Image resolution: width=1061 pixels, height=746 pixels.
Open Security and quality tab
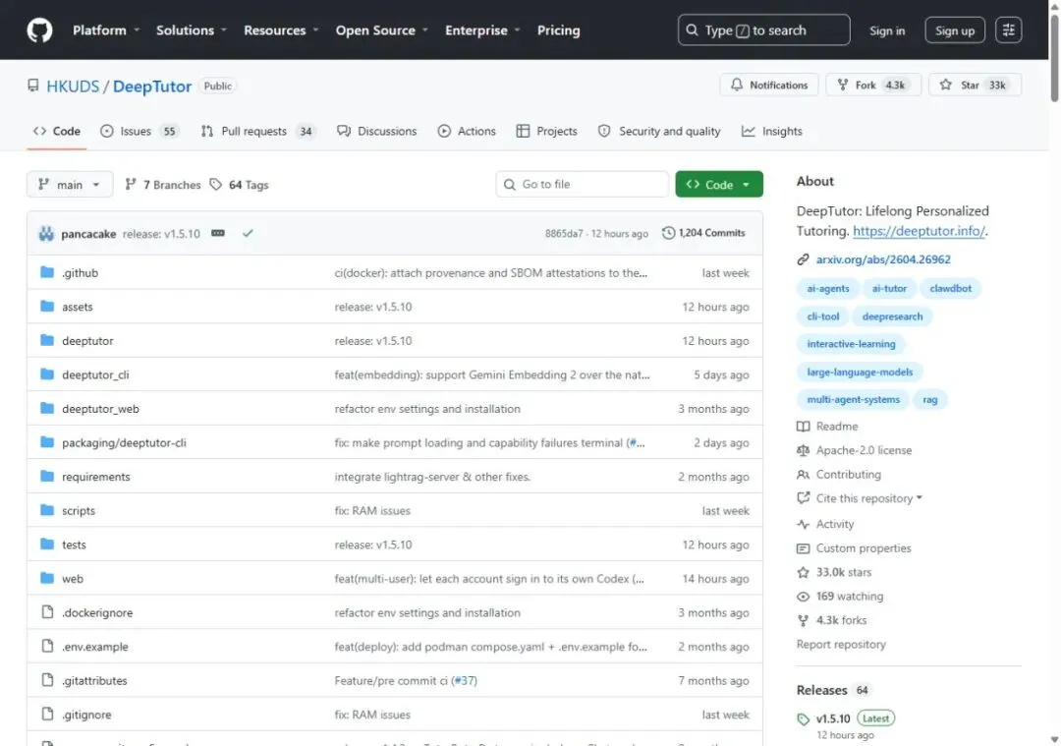(659, 132)
